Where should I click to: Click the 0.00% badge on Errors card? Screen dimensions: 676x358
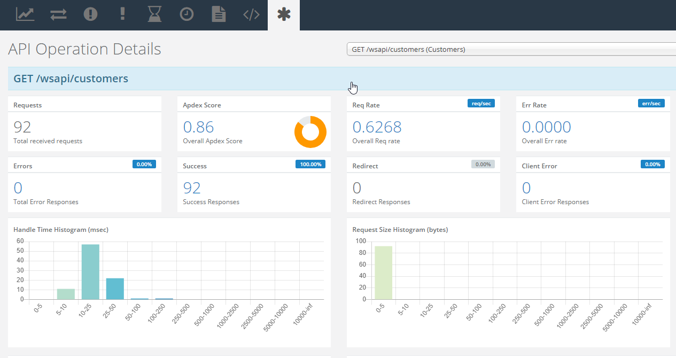[x=144, y=165]
